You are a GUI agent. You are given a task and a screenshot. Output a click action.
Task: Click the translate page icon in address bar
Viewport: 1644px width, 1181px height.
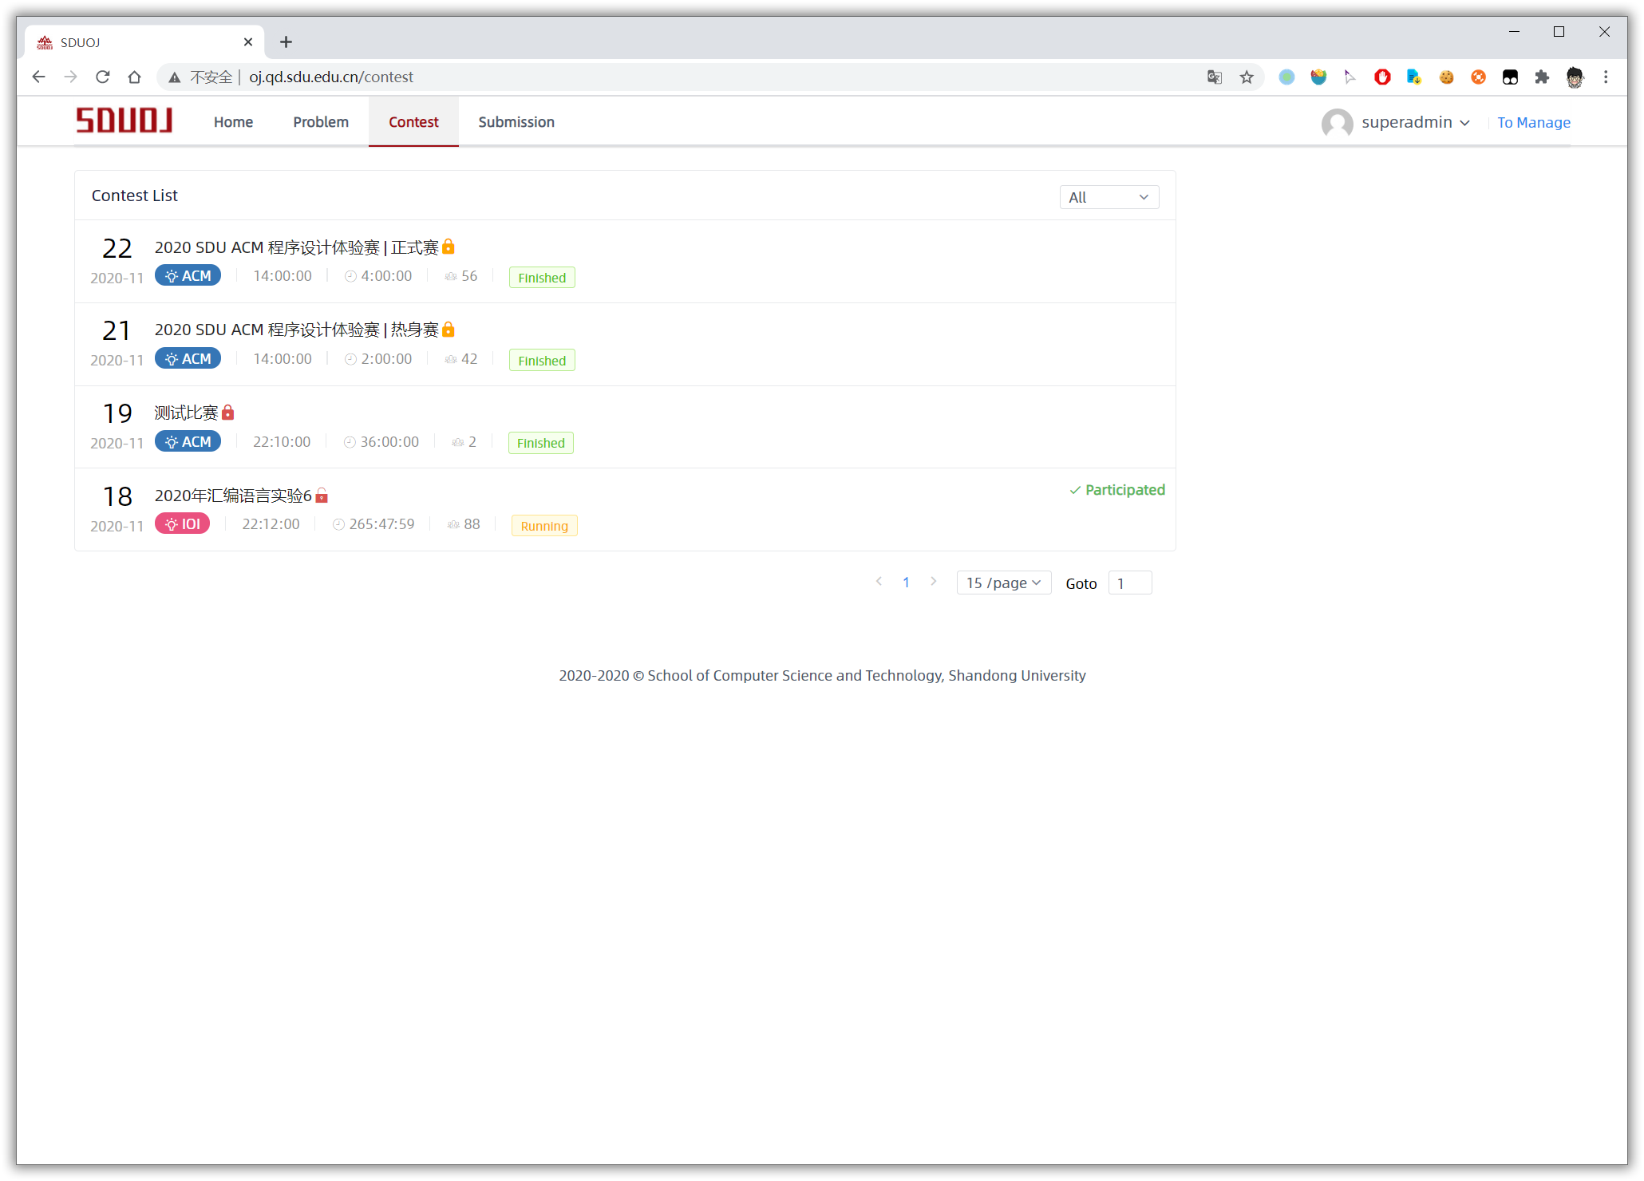[1214, 77]
